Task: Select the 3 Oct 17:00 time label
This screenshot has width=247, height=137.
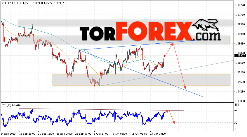Action: click(x=101, y=134)
